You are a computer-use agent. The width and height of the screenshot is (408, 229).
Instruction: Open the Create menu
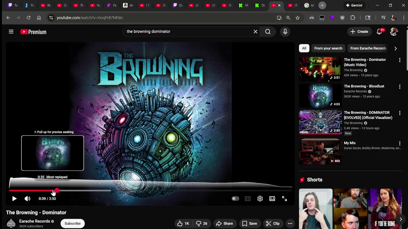click(x=359, y=31)
